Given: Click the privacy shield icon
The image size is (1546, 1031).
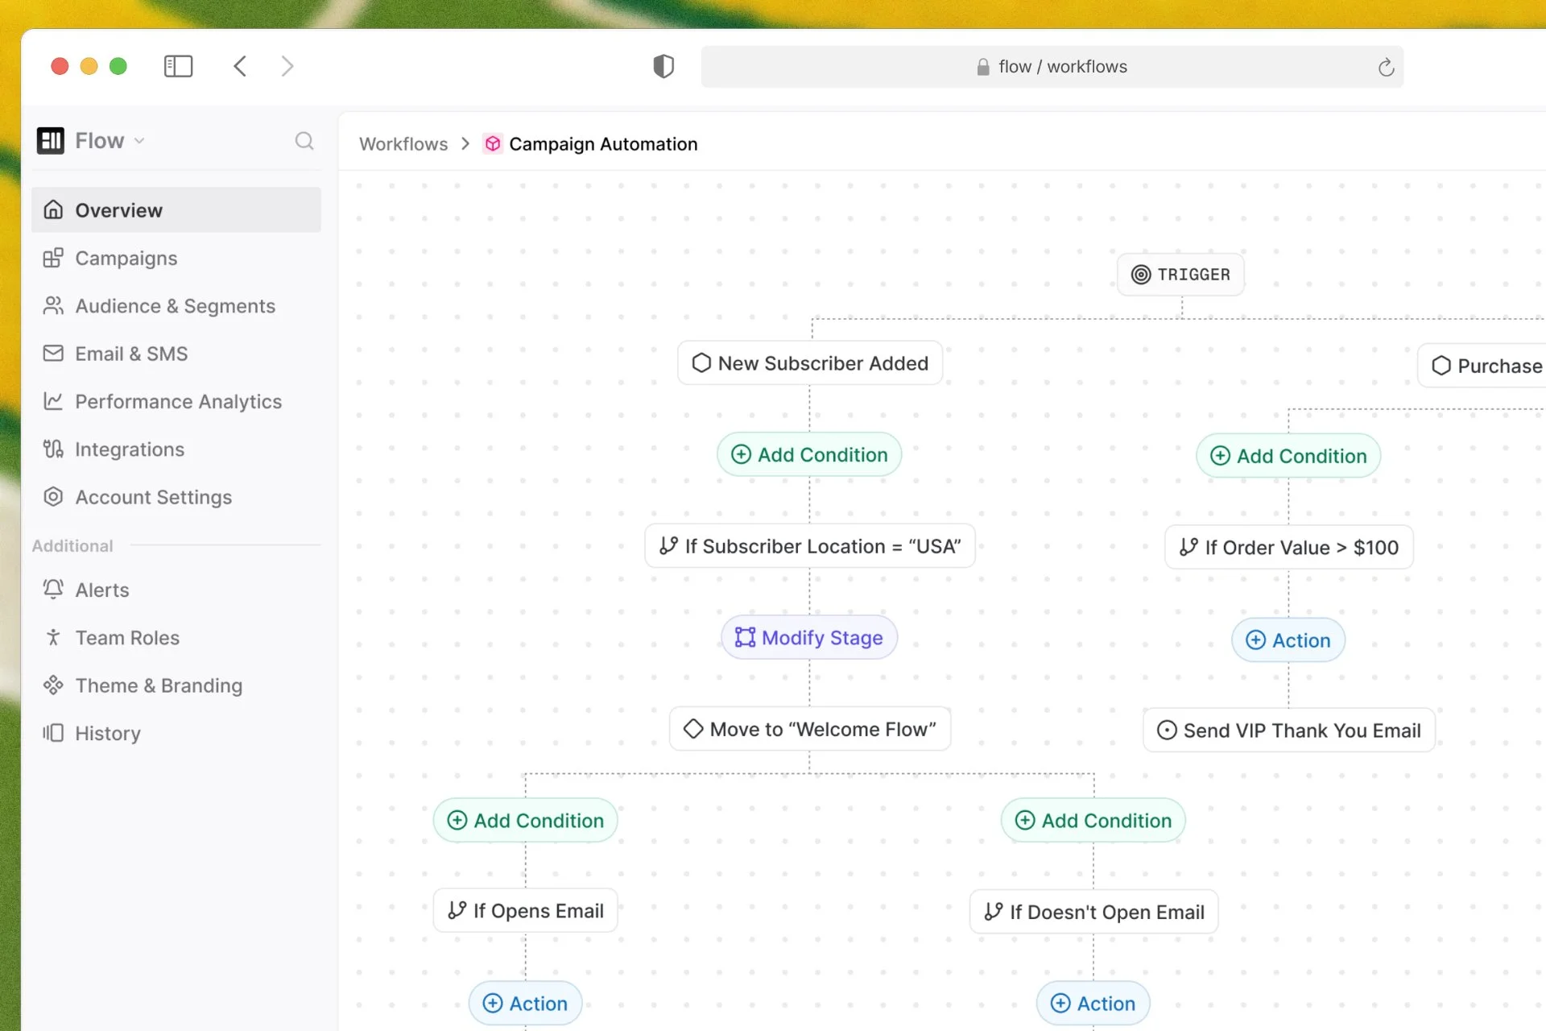Looking at the screenshot, I should [663, 66].
